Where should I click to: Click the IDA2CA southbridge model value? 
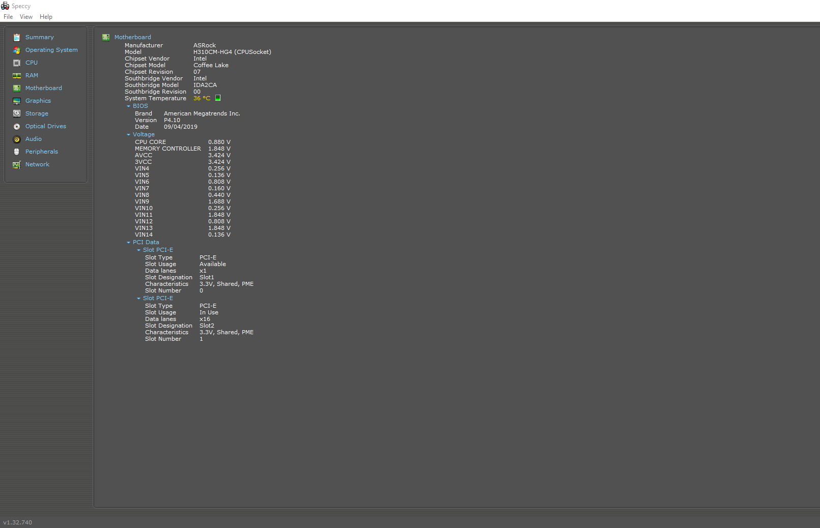[205, 85]
